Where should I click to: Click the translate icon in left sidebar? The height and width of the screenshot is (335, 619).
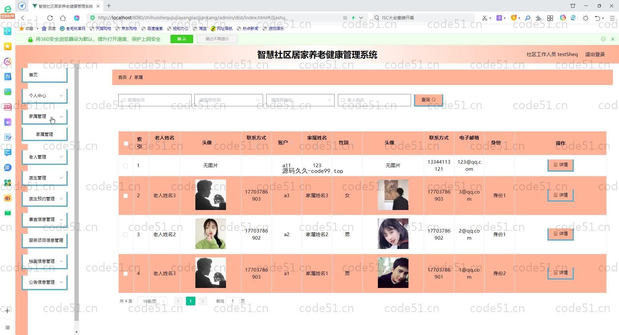[8, 167]
